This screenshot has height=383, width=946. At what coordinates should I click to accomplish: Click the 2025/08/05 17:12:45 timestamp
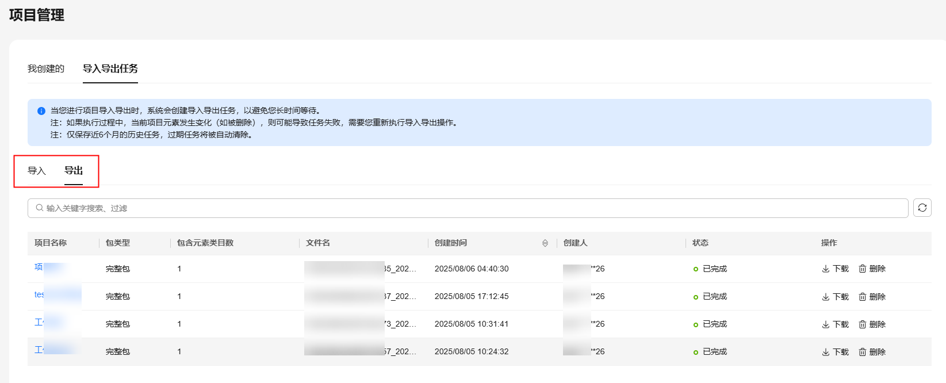[472, 296]
